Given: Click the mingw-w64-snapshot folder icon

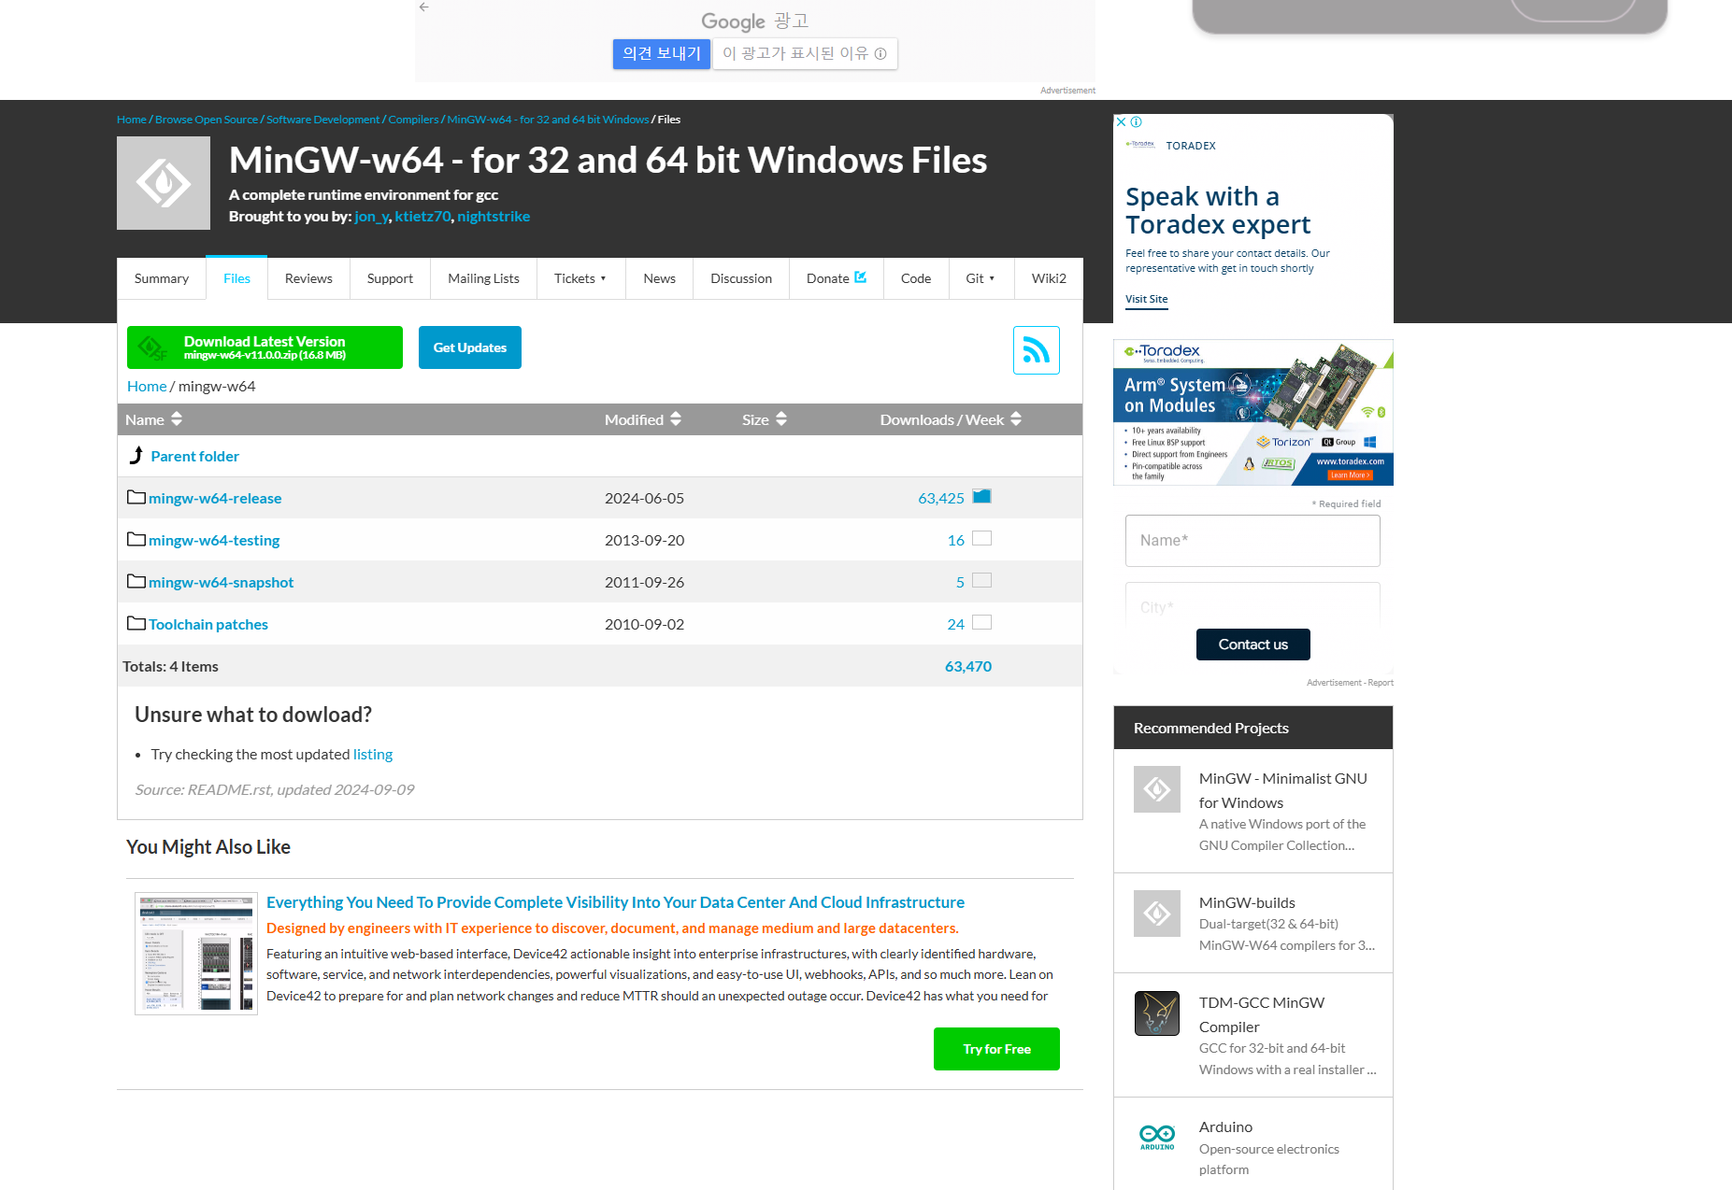Looking at the screenshot, I should pos(136,582).
